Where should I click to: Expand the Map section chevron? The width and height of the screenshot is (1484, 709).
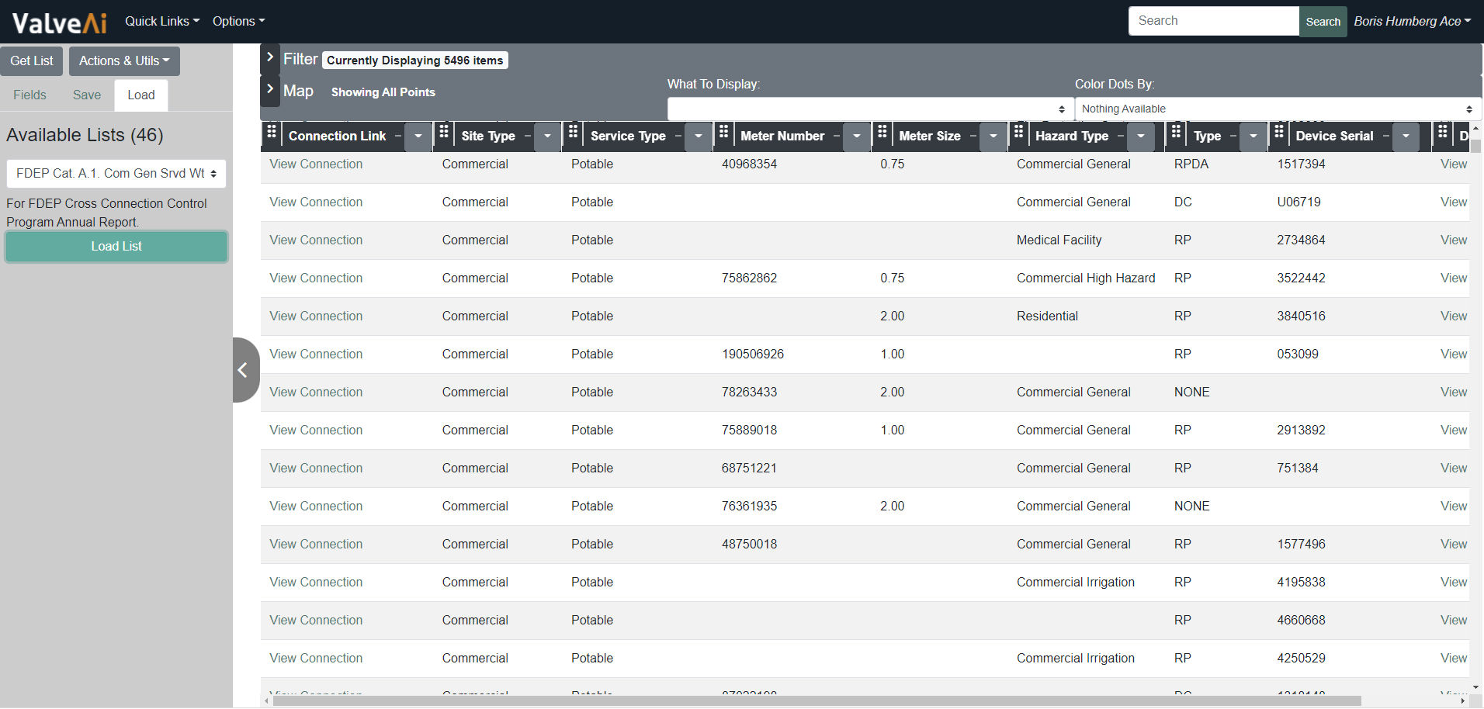(x=269, y=88)
